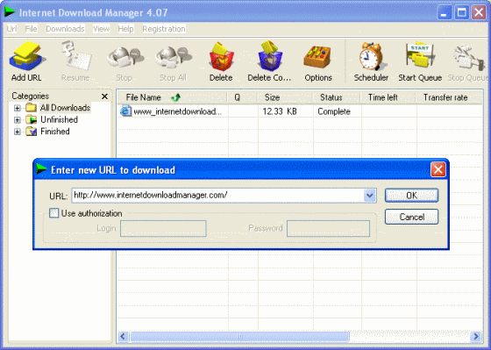Close the Categories panel with X
Viewport: 491px width, 350px height.
click(104, 96)
